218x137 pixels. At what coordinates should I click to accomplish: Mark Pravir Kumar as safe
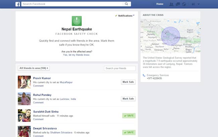(128, 82)
